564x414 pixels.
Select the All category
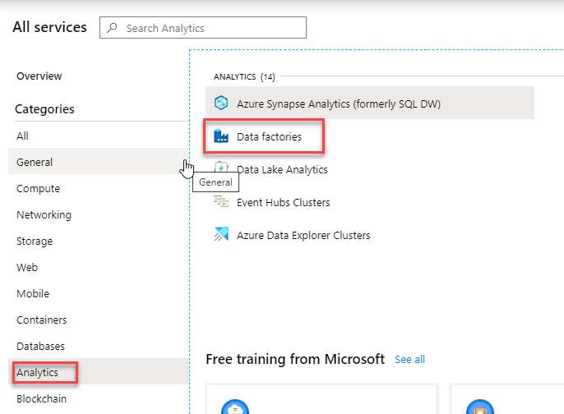(99, 136)
